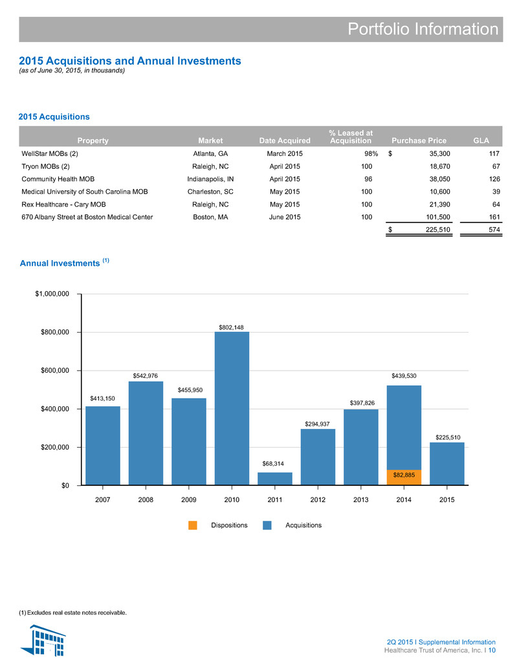Click the '98%' leased value

[371, 153]
